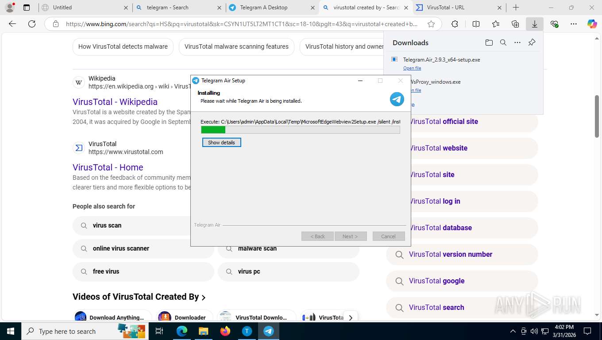
Task: Click the browser address bar URL
Action: tap(242, 24)
